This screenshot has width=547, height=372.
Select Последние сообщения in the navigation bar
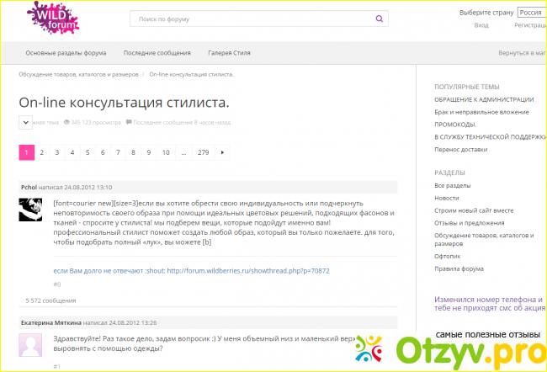[157, 52]
